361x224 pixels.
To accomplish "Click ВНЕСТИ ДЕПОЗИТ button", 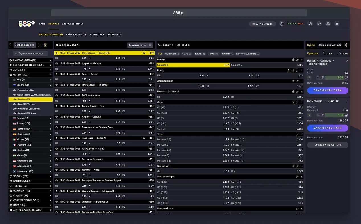I will click(x=262, y=24).
